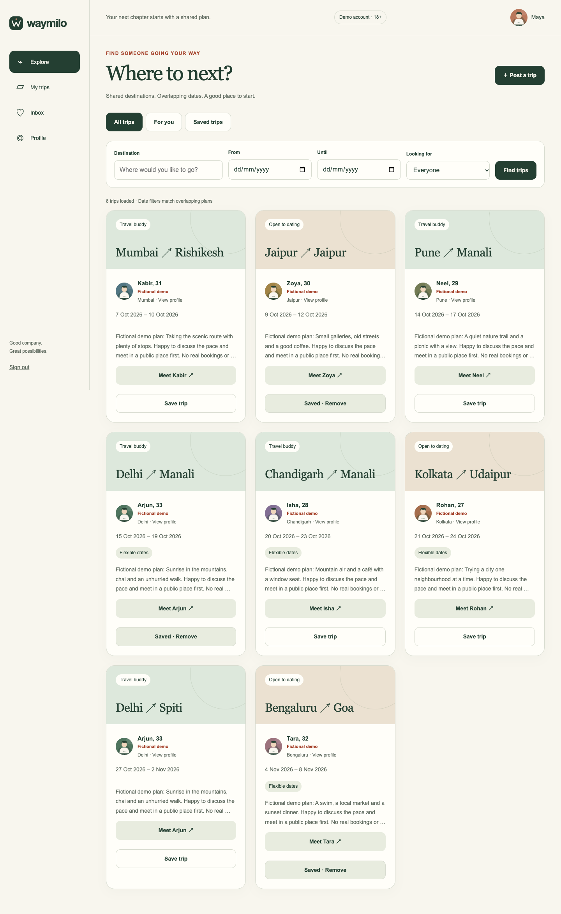Screen dimensions: 561x914
Task: Remove saved Delhi to Manali trip
Action: [x=176, y=636]
